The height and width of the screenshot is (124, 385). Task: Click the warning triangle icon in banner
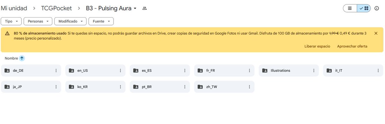(7, 33)
